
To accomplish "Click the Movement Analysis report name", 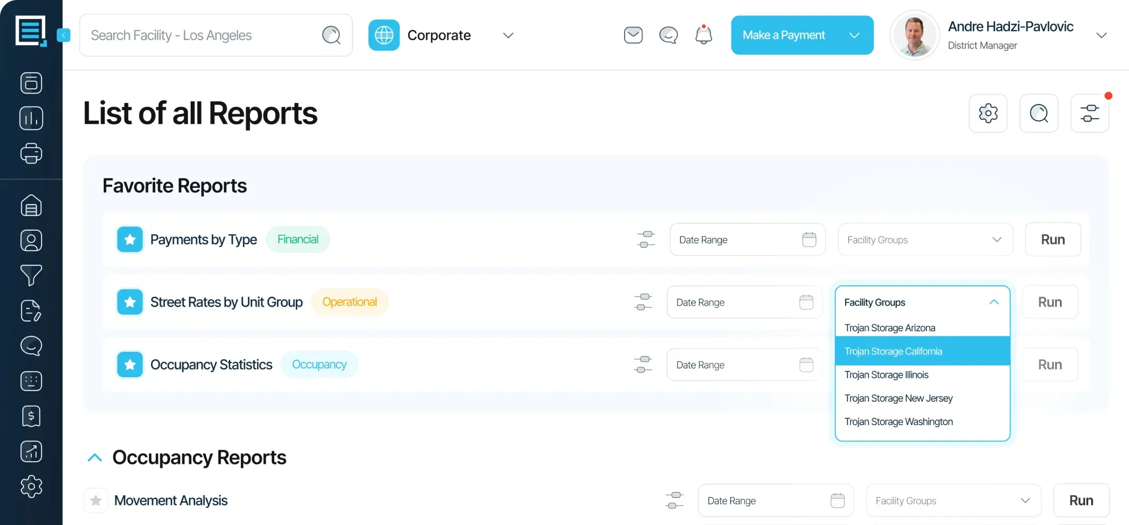I will tap(171, 501).
